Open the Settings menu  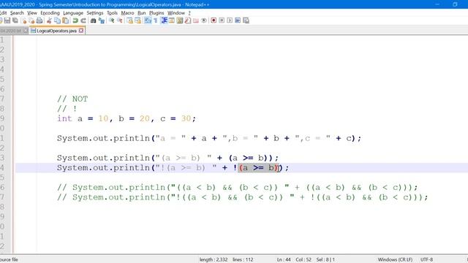point(95,13)
